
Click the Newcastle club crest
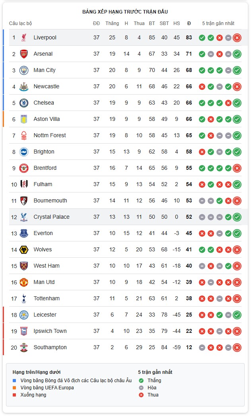click(24, 87)
